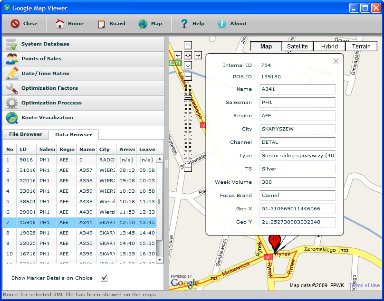Viewport: 384px width, 301px height.
Task: Click the Date/Time Matrix pencil icon
Action: click(12, 74)
